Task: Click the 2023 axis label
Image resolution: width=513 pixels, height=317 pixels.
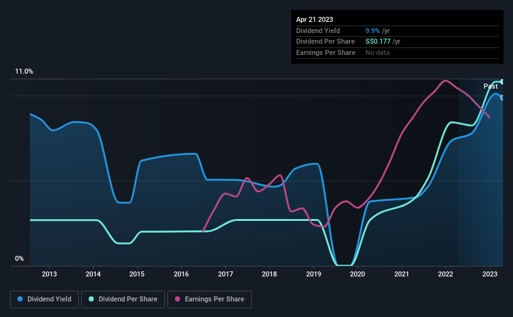Action: (x=490, y=274)
